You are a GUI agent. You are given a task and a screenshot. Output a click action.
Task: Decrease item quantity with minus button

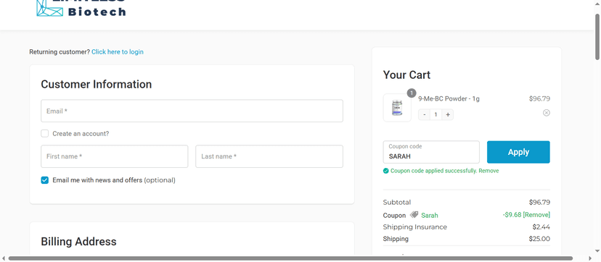pyautogui.click(x=425, y=114)
